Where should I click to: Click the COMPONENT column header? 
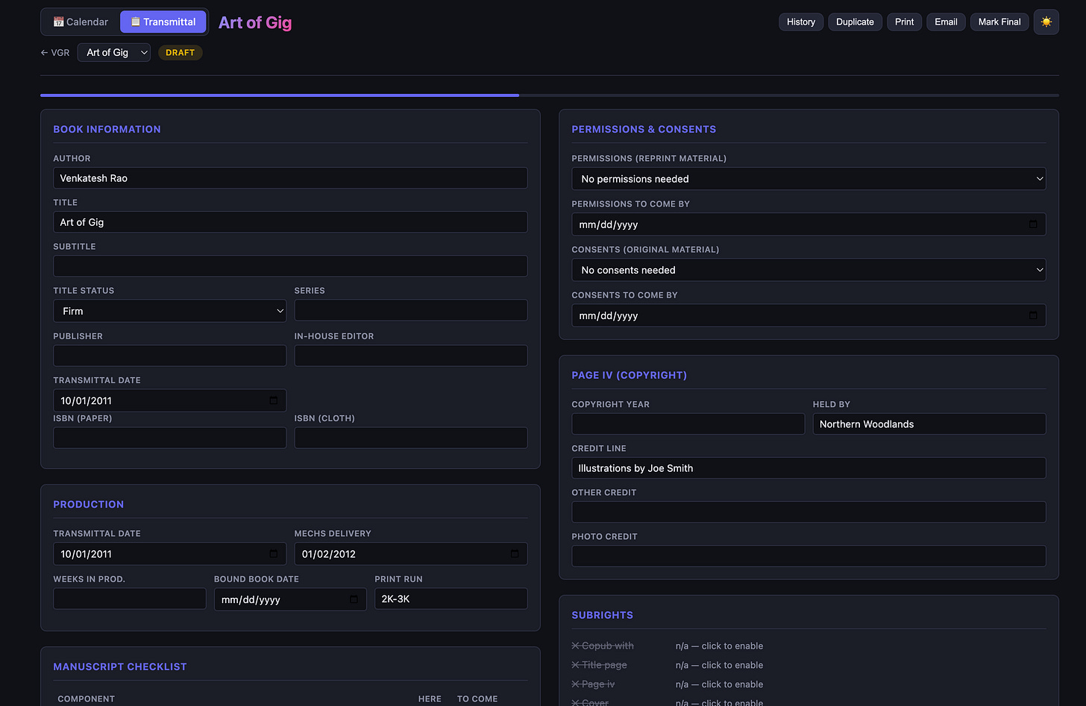click(86, 699)
